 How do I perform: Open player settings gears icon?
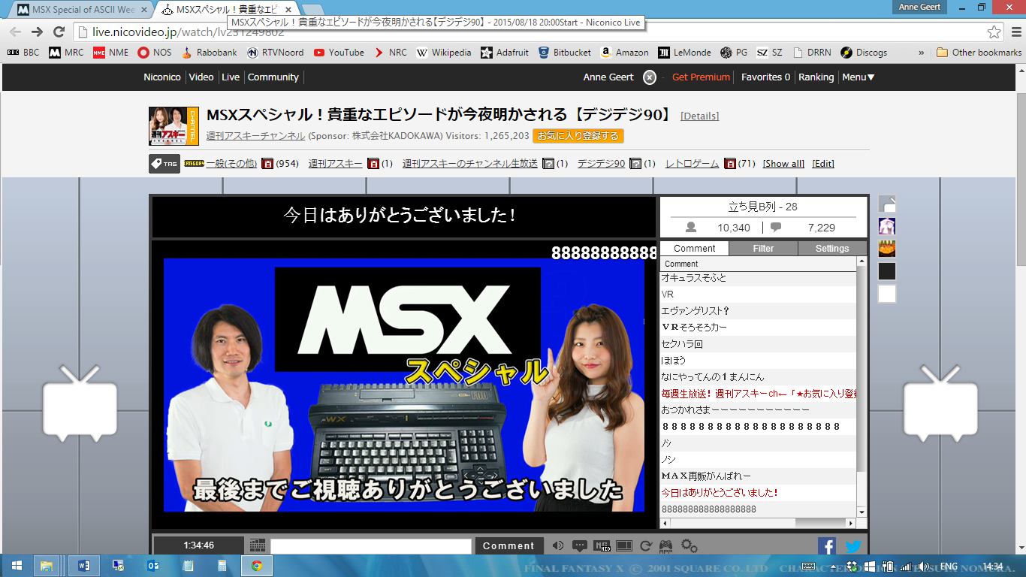point(690,546)
